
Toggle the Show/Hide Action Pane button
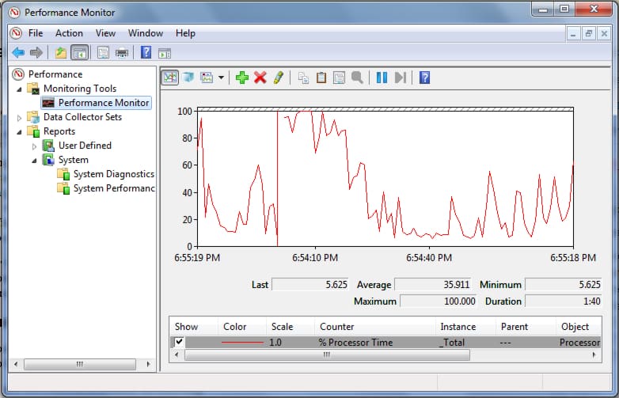[165, 53]
